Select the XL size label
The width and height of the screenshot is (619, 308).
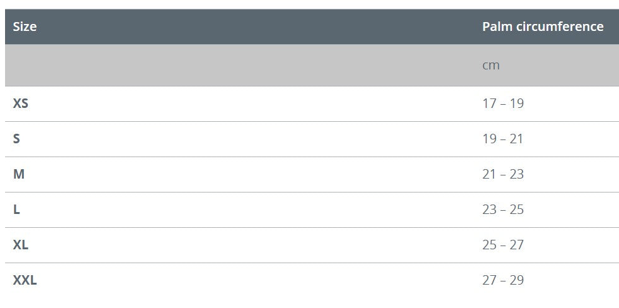(21, 245)
